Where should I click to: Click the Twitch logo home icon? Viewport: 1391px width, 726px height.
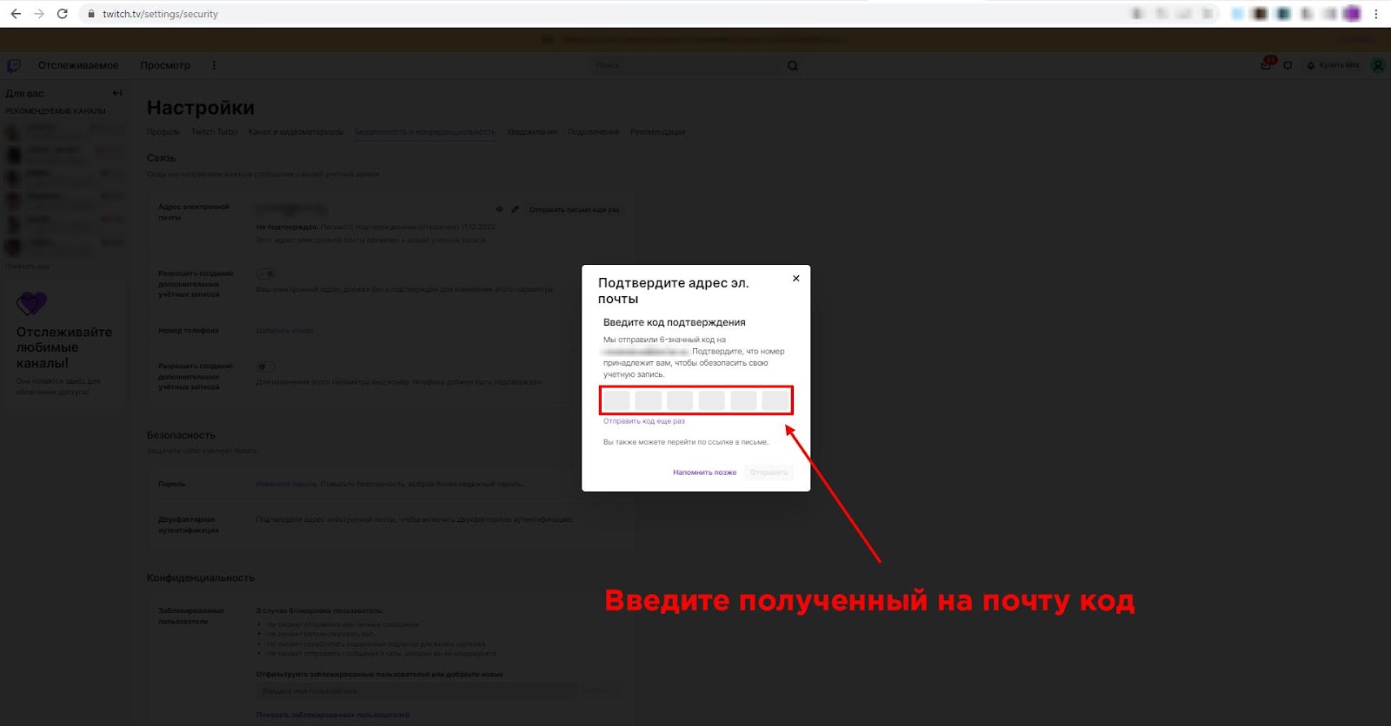14,65
